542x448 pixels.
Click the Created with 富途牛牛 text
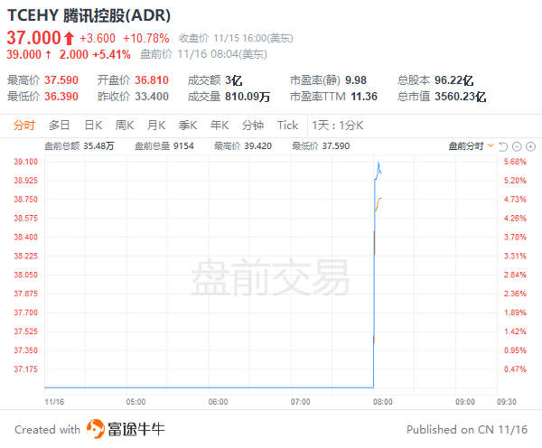click(89, 429)
